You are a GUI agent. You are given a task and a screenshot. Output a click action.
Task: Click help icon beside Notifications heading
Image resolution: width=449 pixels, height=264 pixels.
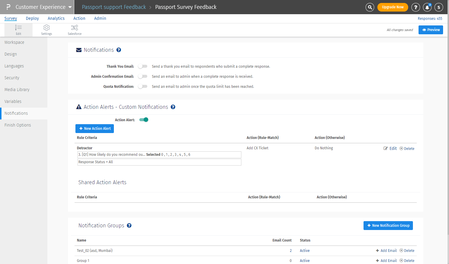click(x=119, y=50)
